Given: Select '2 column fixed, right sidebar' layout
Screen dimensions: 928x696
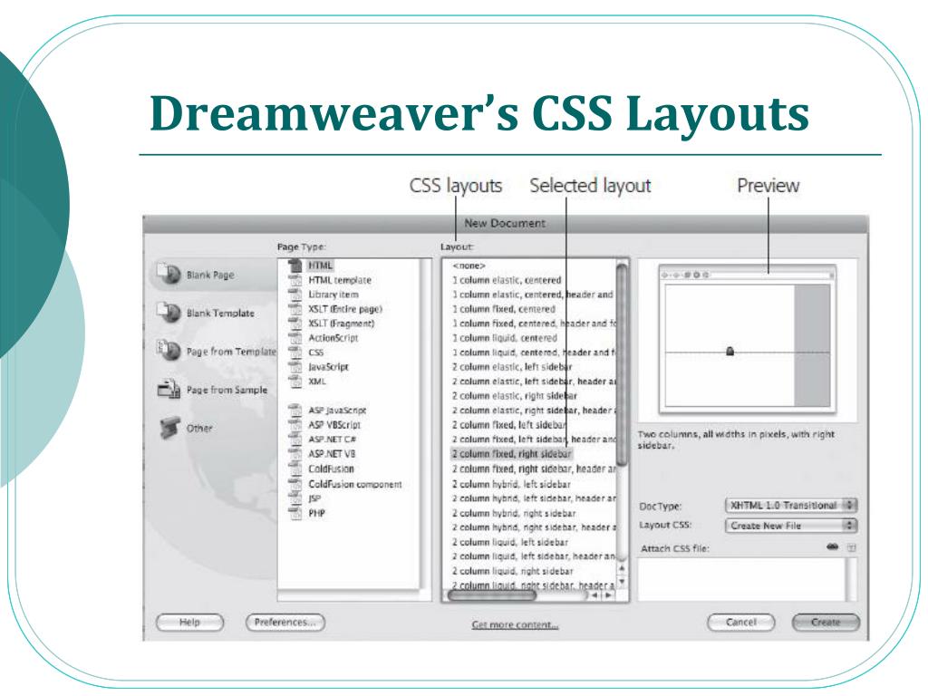Looking at the screenshot, I should coord(511,454).
